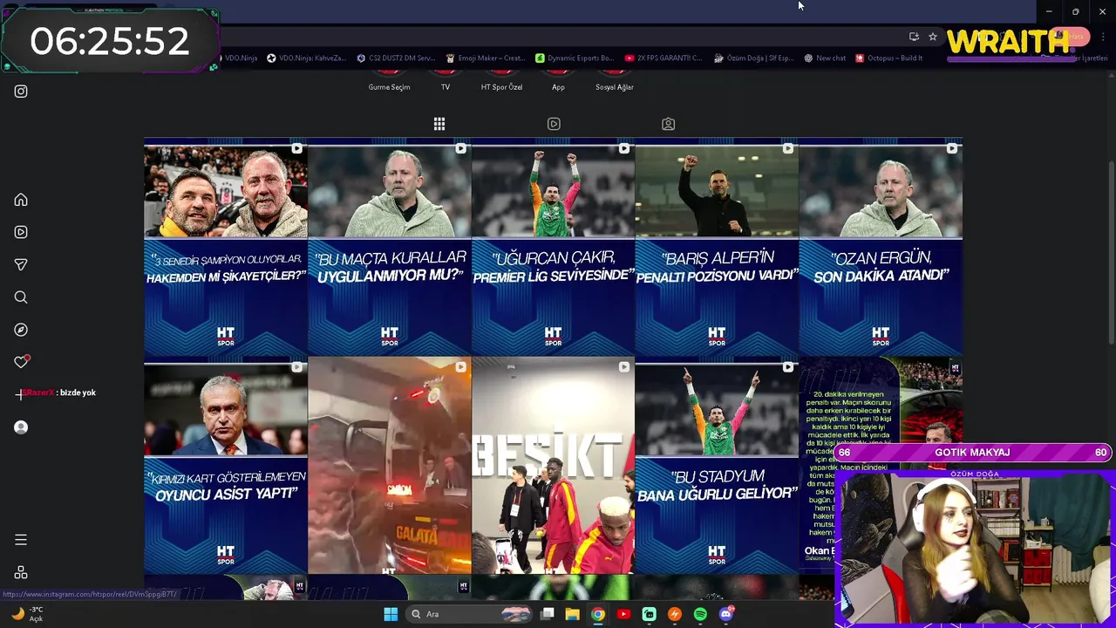Open post 'Bu stadyum bana uğurlu geliyor'

717,466
